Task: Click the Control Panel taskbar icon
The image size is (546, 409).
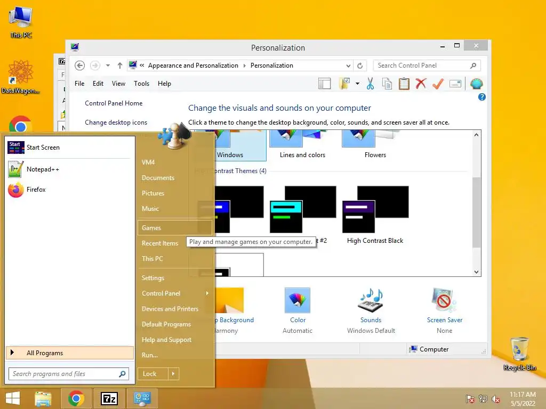Action: [x=142, y=398]
